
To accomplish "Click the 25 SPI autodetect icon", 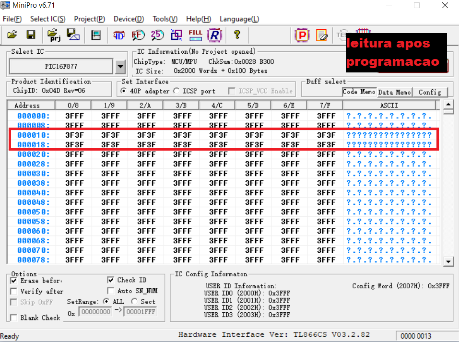I will point(157,35).
